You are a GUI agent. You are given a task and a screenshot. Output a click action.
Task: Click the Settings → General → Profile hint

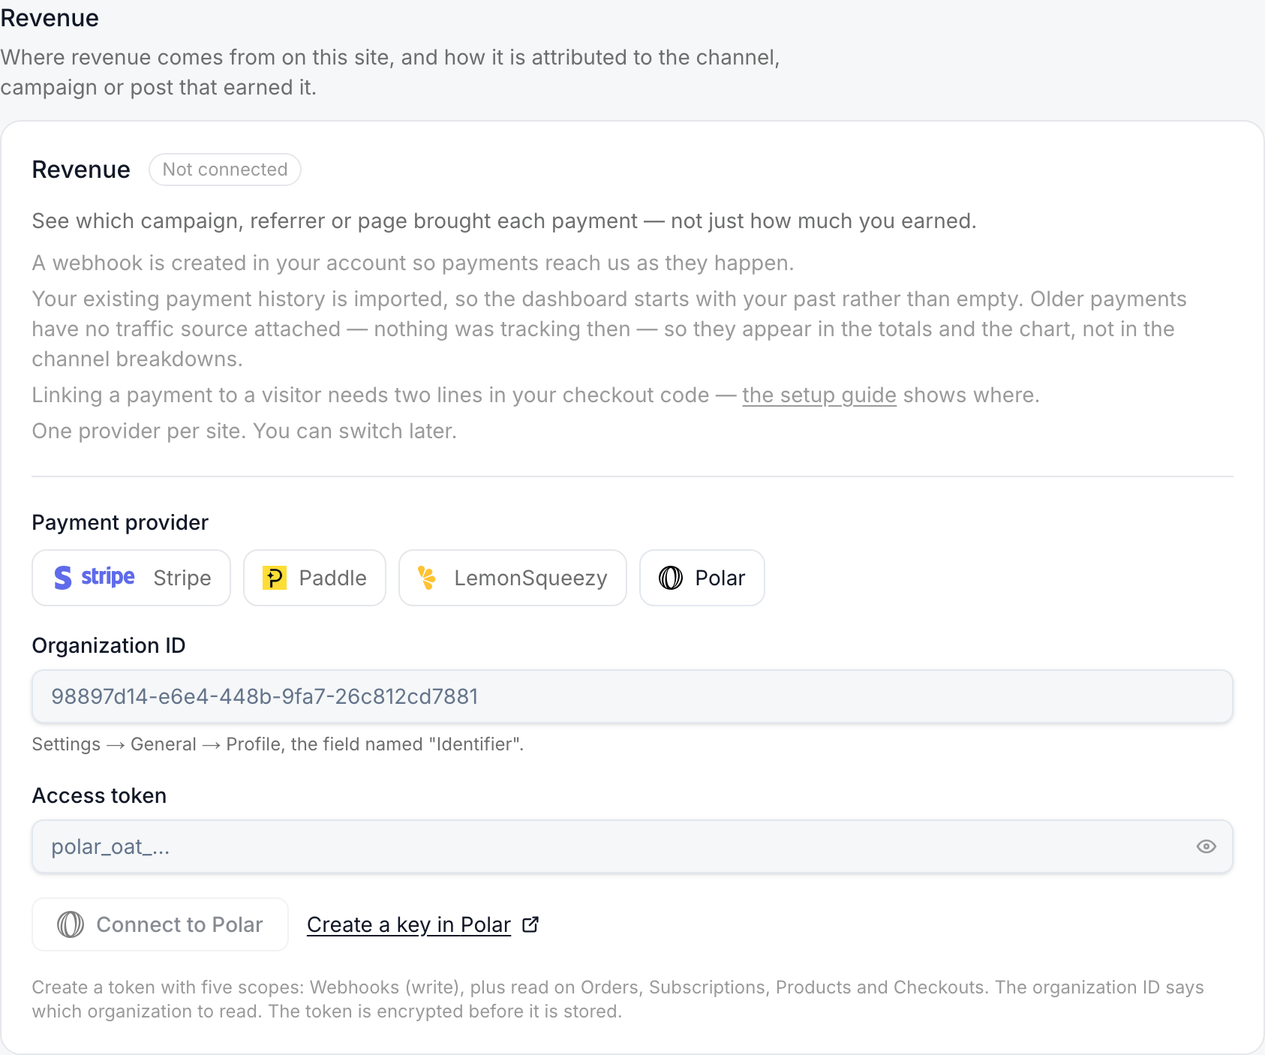pyautogui.click(x=278, y=744)
